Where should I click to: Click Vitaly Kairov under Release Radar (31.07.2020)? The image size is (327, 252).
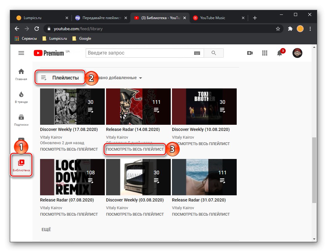point(183,208)
